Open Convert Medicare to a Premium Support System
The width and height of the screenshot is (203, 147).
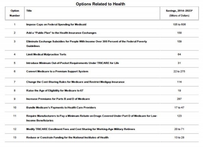click(x=57, y=71)
